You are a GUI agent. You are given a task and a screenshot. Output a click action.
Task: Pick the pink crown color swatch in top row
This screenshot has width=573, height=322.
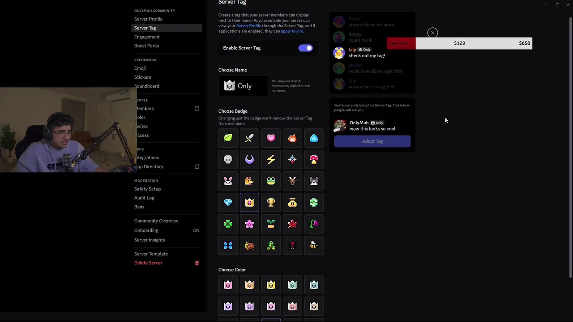228,285
